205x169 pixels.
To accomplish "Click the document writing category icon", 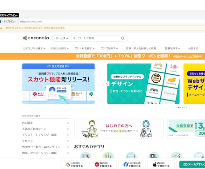I will click(x=199, y=155).
